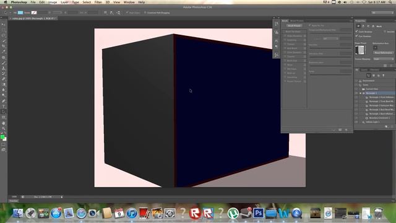Click the shape Stroke color swatch
Image resolution: width=396 pixels, height=223 pixels.
(34, 12)
